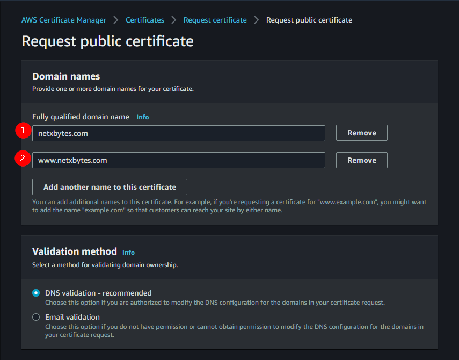Click the Domain names section heading
This screenshot has width=459, height=360.
coord(66,76)
